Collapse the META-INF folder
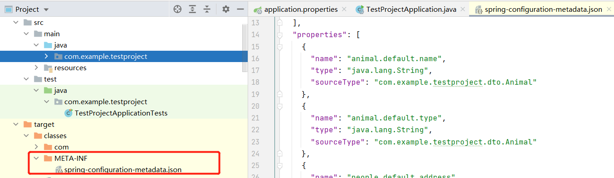614x178 pixels. [x=36, y=159]
